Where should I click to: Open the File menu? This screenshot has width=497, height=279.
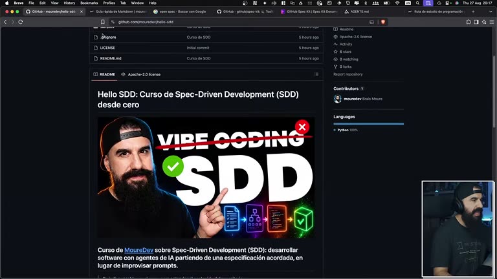(x=31, y=3)
